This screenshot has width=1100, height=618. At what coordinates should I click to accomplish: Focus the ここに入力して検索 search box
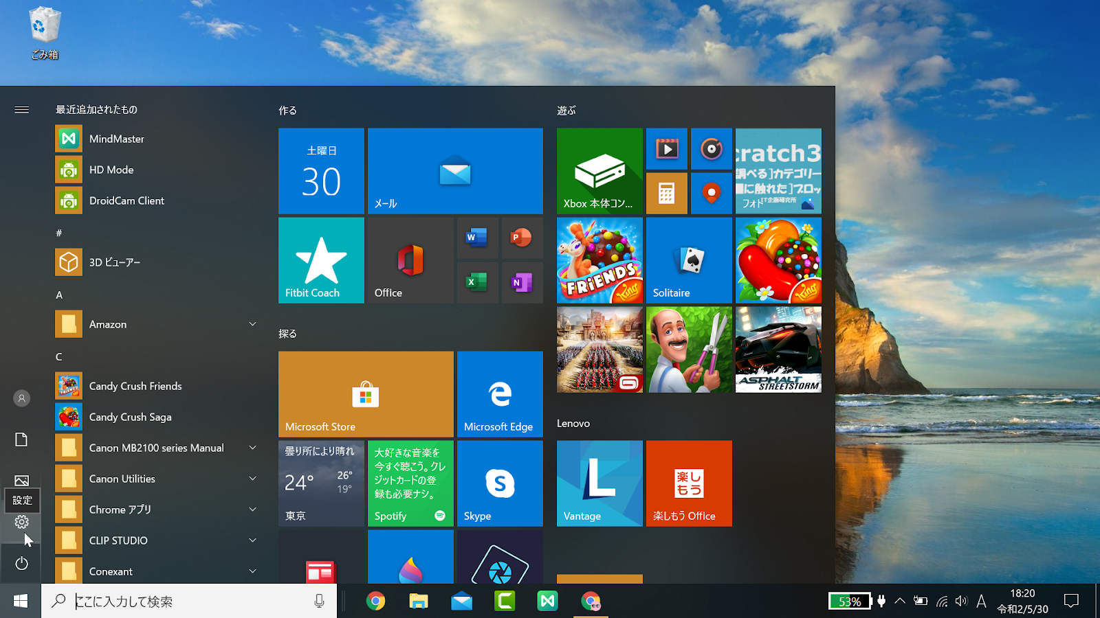coord(189,601)
